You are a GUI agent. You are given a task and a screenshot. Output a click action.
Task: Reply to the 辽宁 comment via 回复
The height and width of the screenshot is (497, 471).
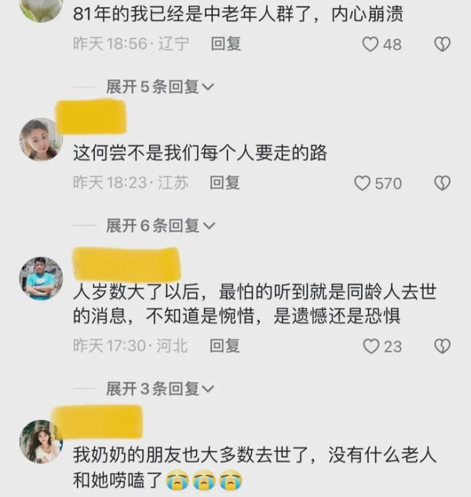click(226, 44)
